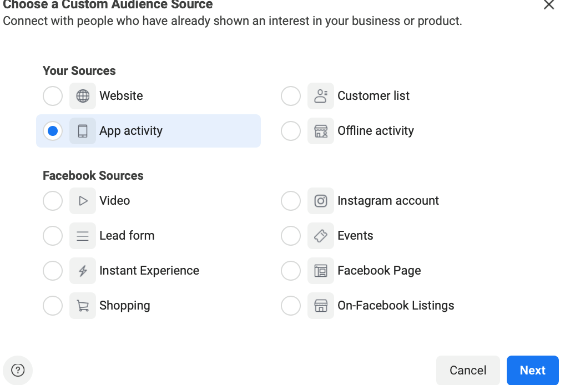Select the Events radio button
Image resolution: width=565 pixels, height=385 pixels.
(291, 235)
